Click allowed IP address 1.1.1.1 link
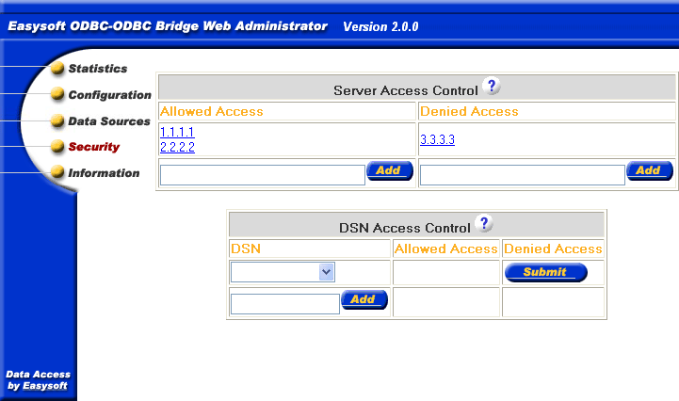The height and width of the screenshot is (401, 679). [177, 133]
